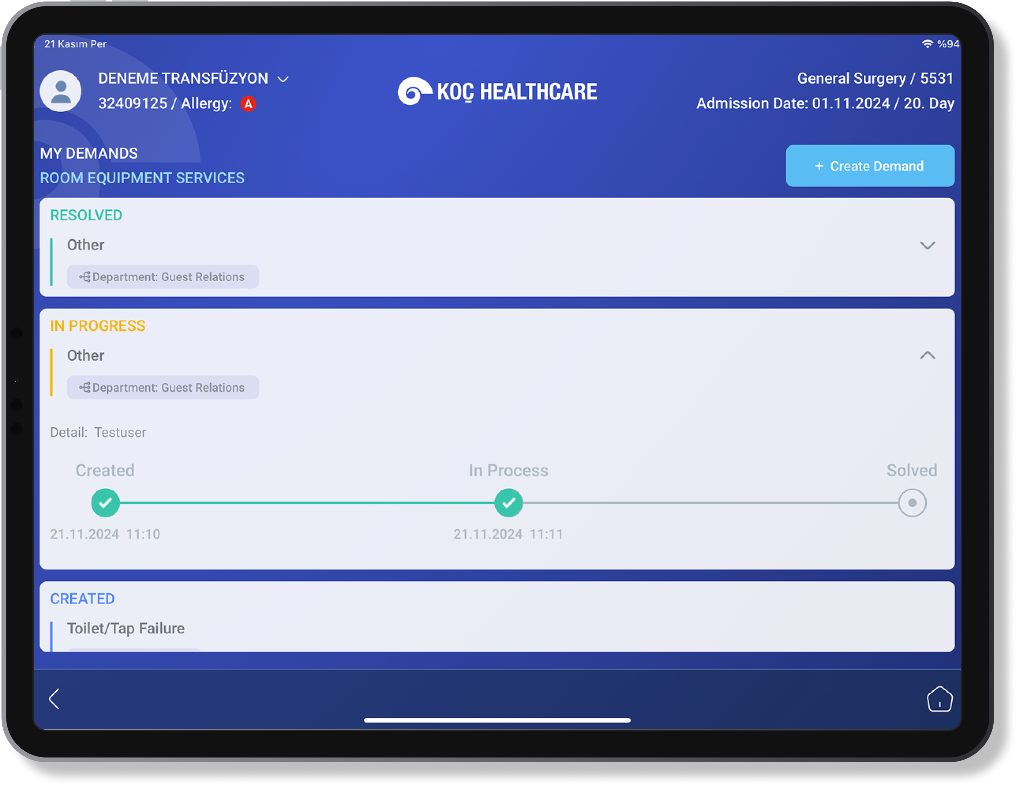Tap the patient profile avatar icon

[61, 91]
